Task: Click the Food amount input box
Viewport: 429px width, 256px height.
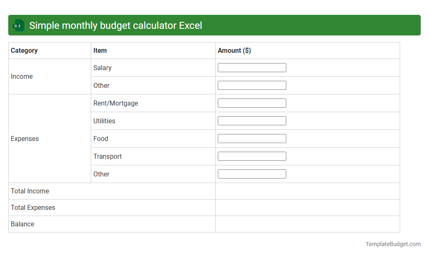Action: 252,138
